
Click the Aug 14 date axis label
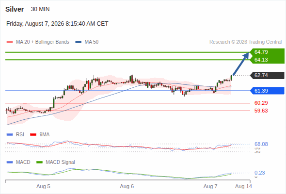click(x=243, y=186)
